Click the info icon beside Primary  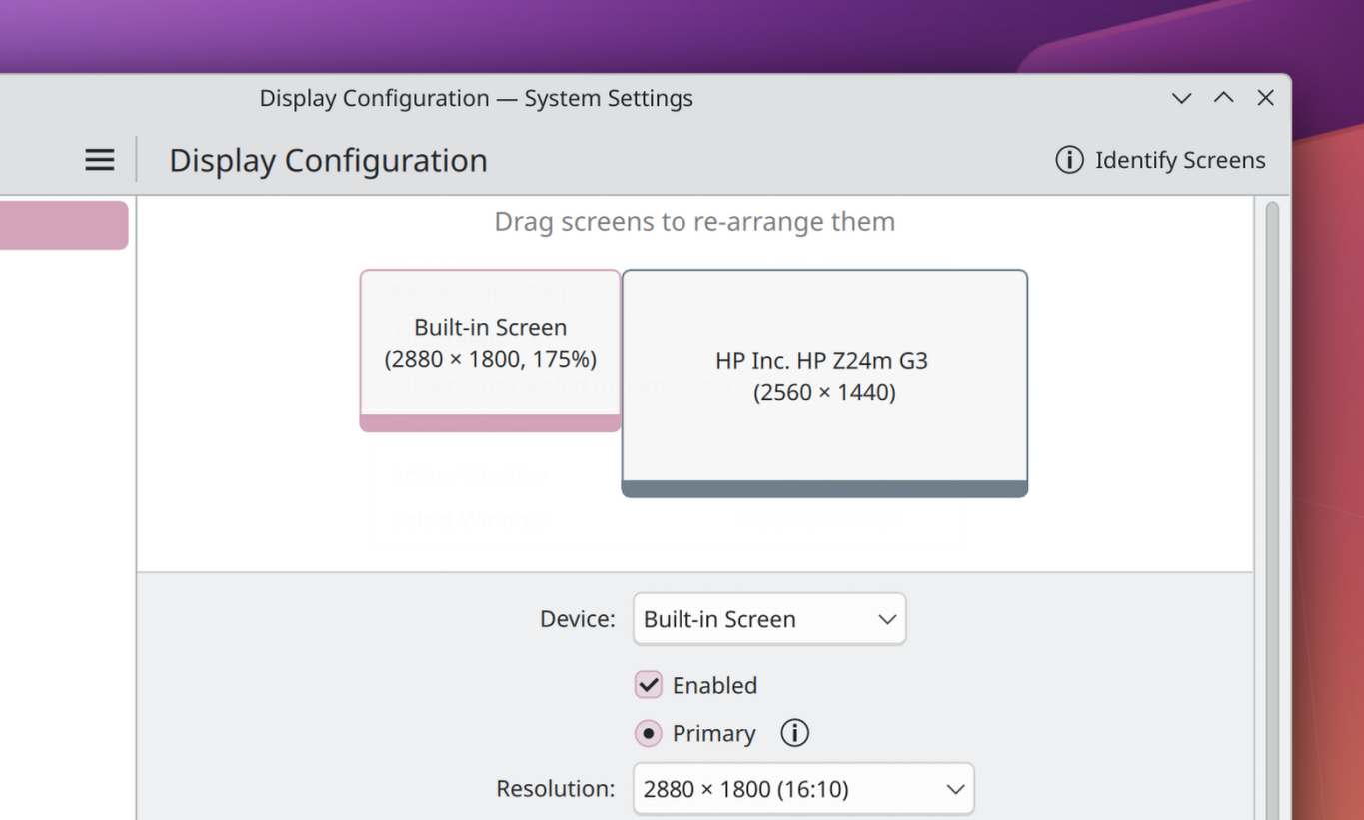(794, 733)
